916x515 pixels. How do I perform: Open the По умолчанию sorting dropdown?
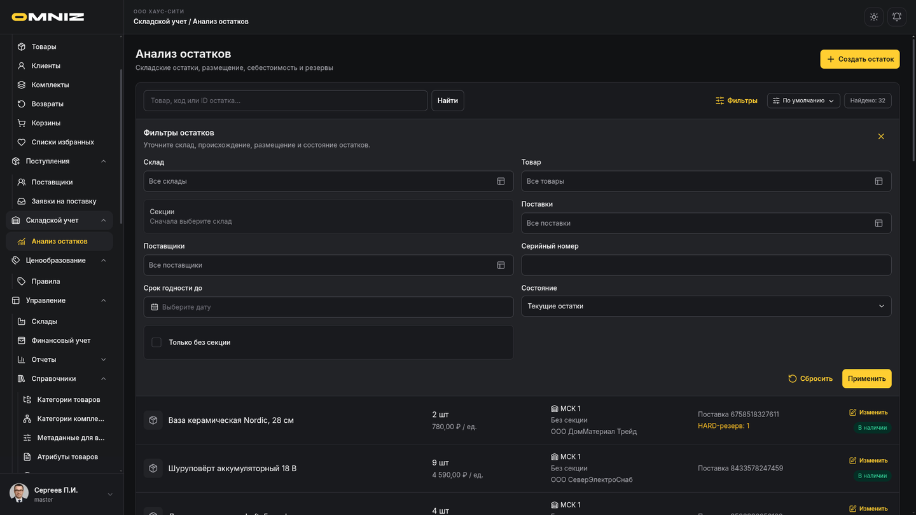tap(803, 100)
